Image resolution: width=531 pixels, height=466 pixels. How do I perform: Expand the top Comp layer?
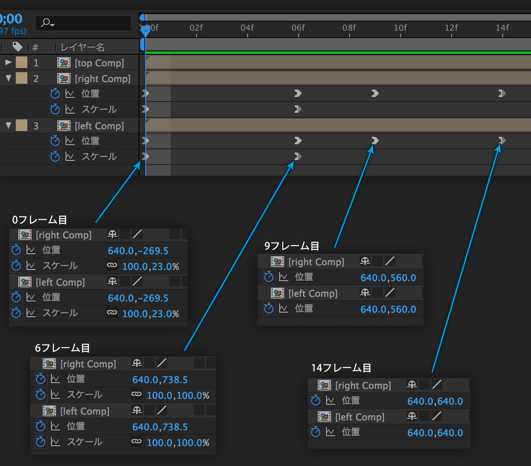[x=8, y=63]
